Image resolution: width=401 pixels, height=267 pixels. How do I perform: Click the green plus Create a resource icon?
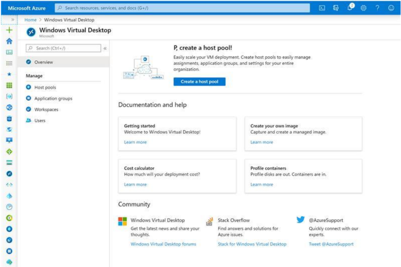point(9,31)
